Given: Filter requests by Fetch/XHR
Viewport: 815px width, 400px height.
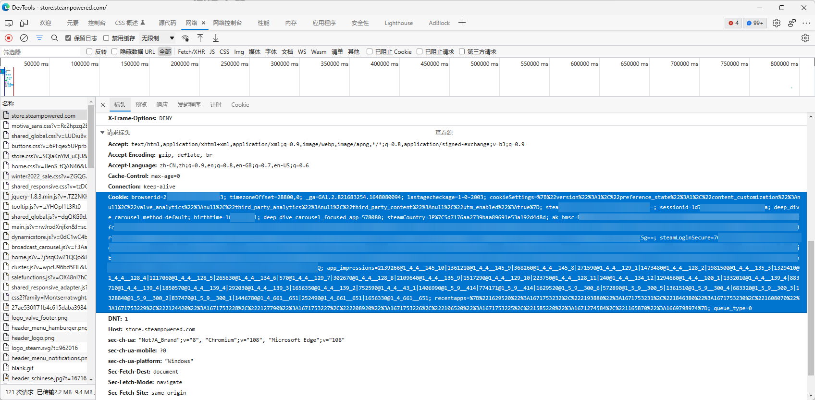Looking at the screenshot, I should pos(191,52).
